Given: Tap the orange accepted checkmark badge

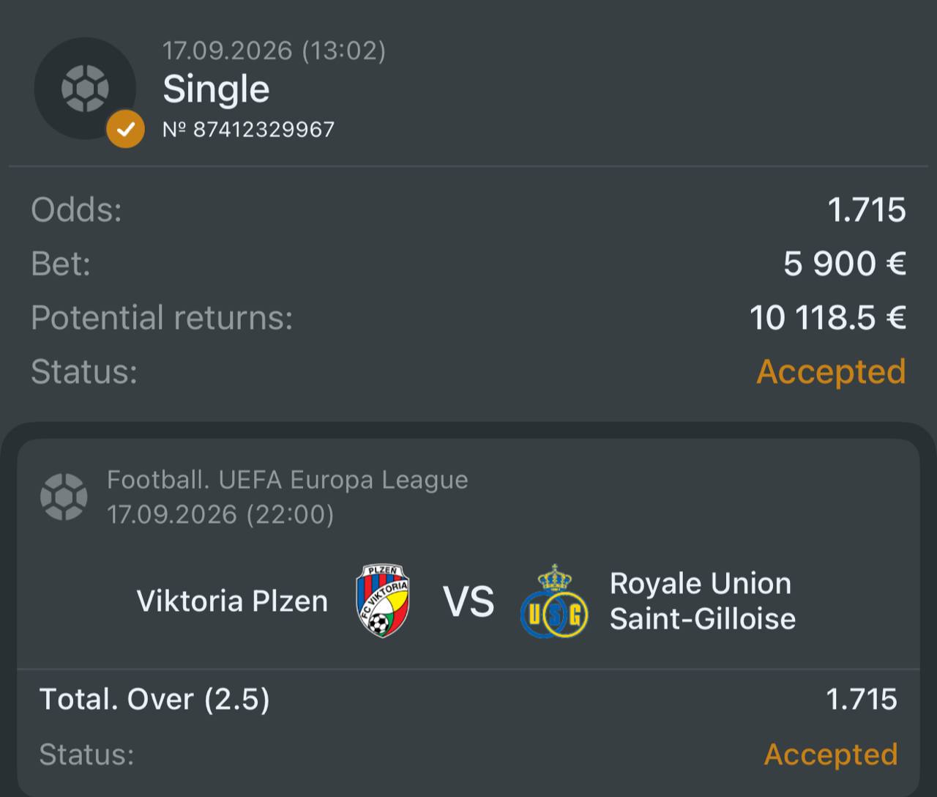Looking at the screenshot, I should (x=125, y=130).
